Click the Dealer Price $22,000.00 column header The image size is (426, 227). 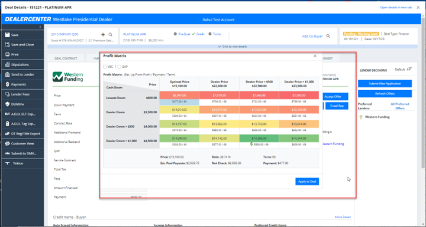point(219,84)
